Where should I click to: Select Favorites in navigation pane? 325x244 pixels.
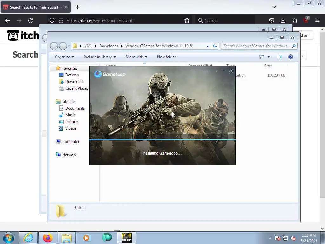(70, 68)
